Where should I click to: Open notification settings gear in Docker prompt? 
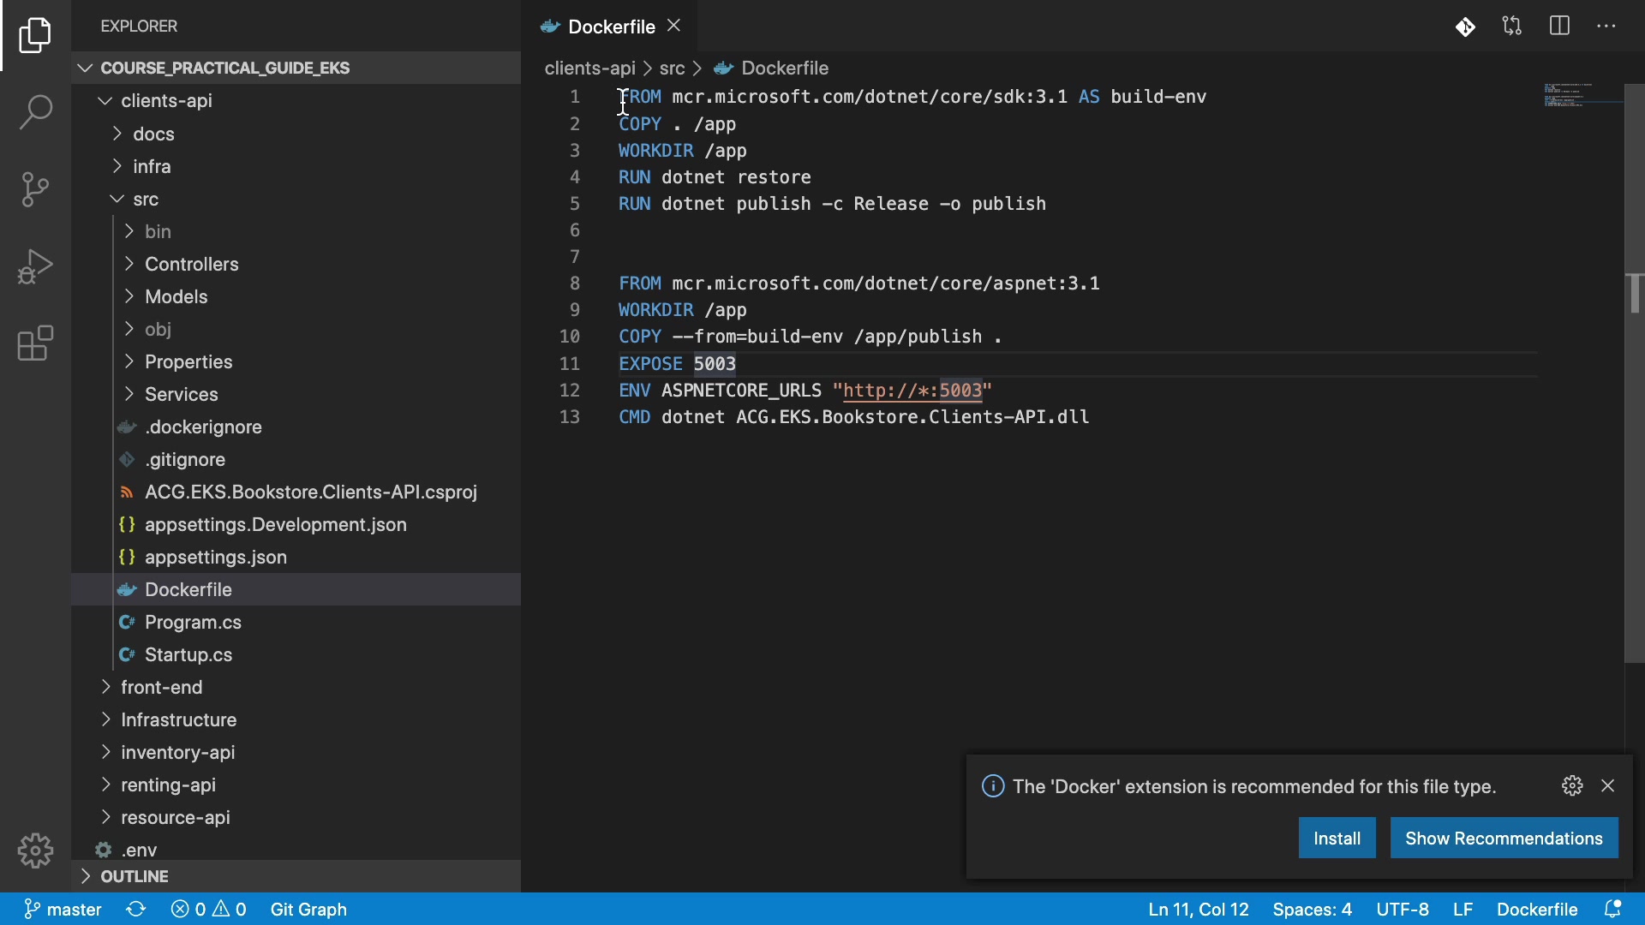(x=1572, y=785)
